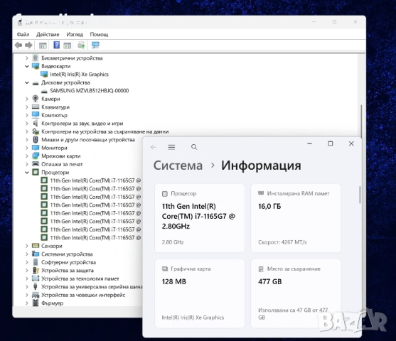Click the Софтуерни устройства icon
The height and width of the screenshot is (341, 396).
[x=36, y=262]
